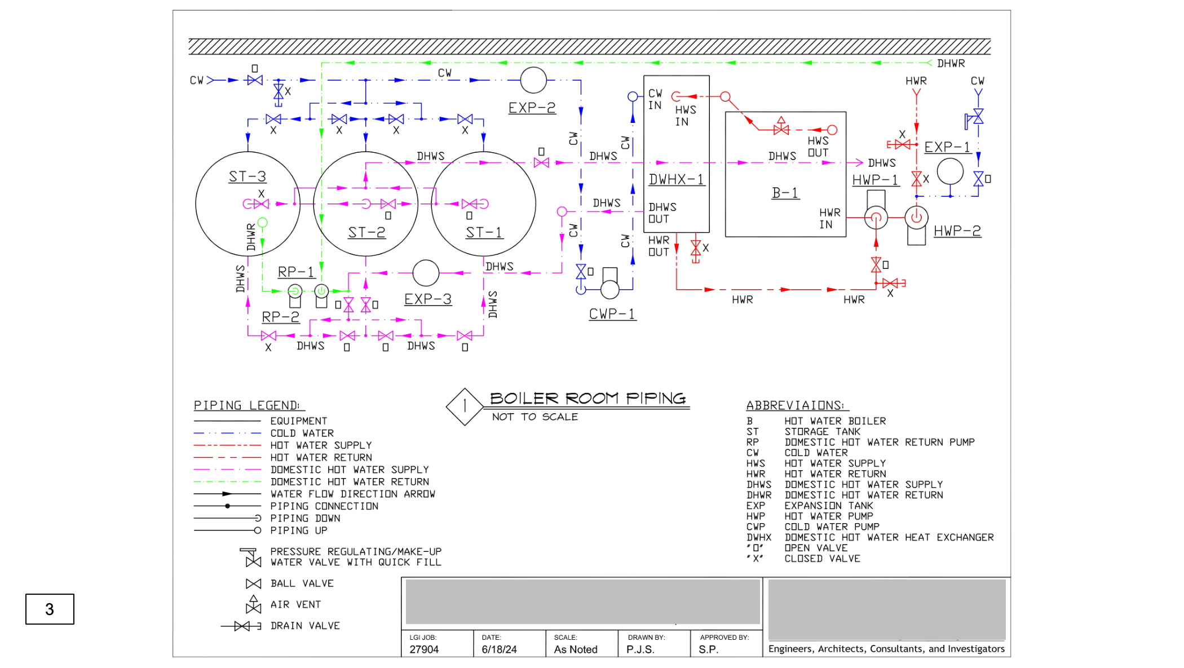Viewport: 1184px width, 668px height.
Task: Click the LGI job number 27904
Action: [424, 649]
